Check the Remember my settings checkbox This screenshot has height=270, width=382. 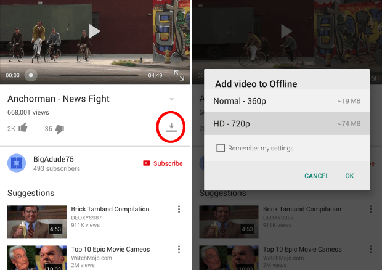click(221, 148)
